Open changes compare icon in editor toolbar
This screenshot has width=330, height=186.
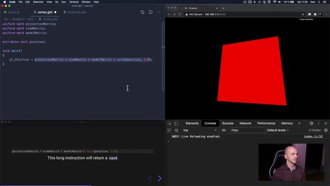142,12
